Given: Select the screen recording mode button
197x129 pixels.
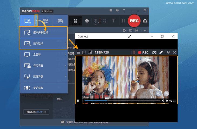Looking at the screenshot, I should coord(28,21).
